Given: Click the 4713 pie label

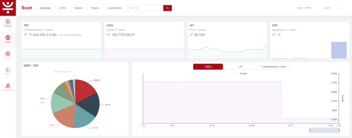Looking at the screenshot, I should [x=108, y=104].
